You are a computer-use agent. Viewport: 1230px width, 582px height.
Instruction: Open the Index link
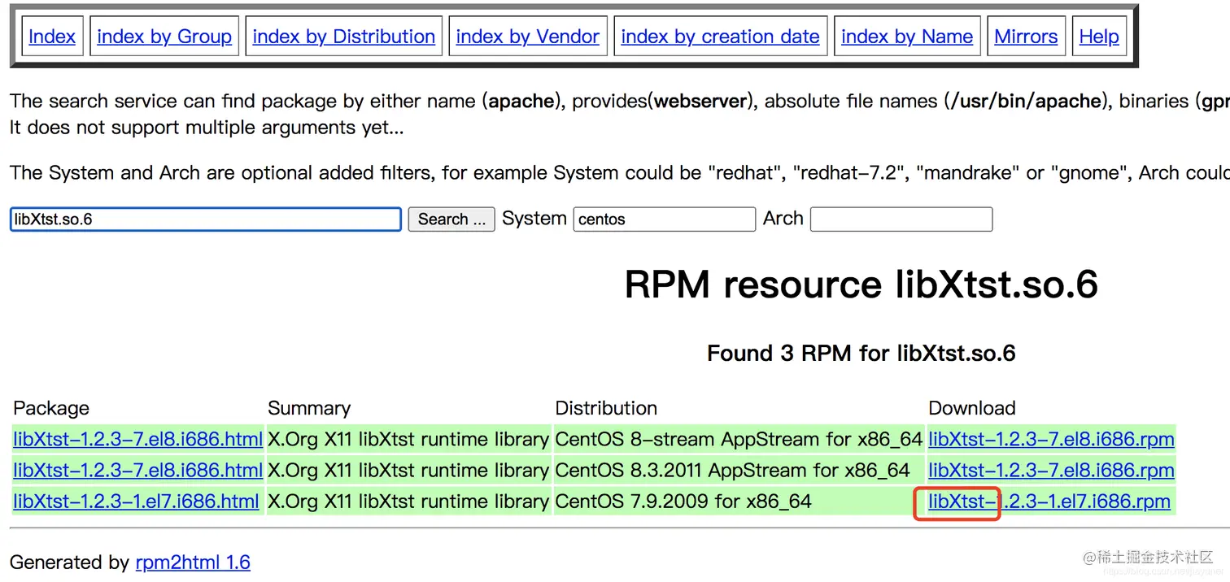click(52, 37)
